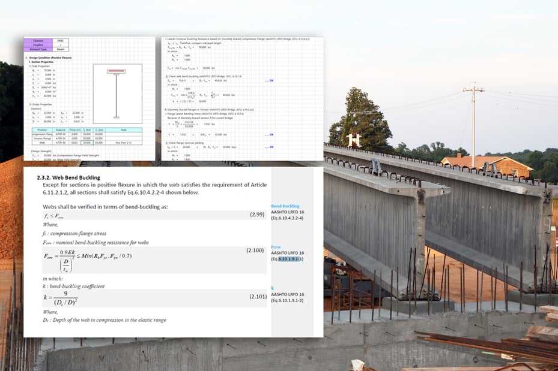Select the highlighted 50.000 cell in Web row

point(86,143)
